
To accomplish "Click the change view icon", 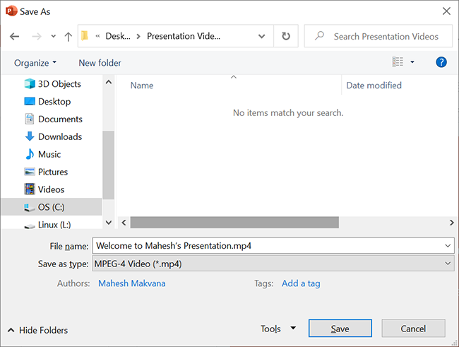I will tap(398, 62).
